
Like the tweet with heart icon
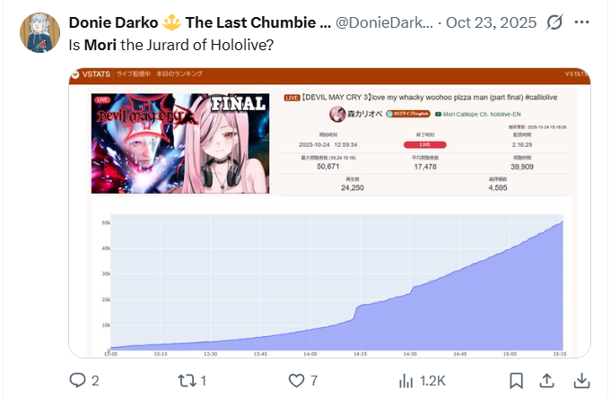[x=296, y=380]
